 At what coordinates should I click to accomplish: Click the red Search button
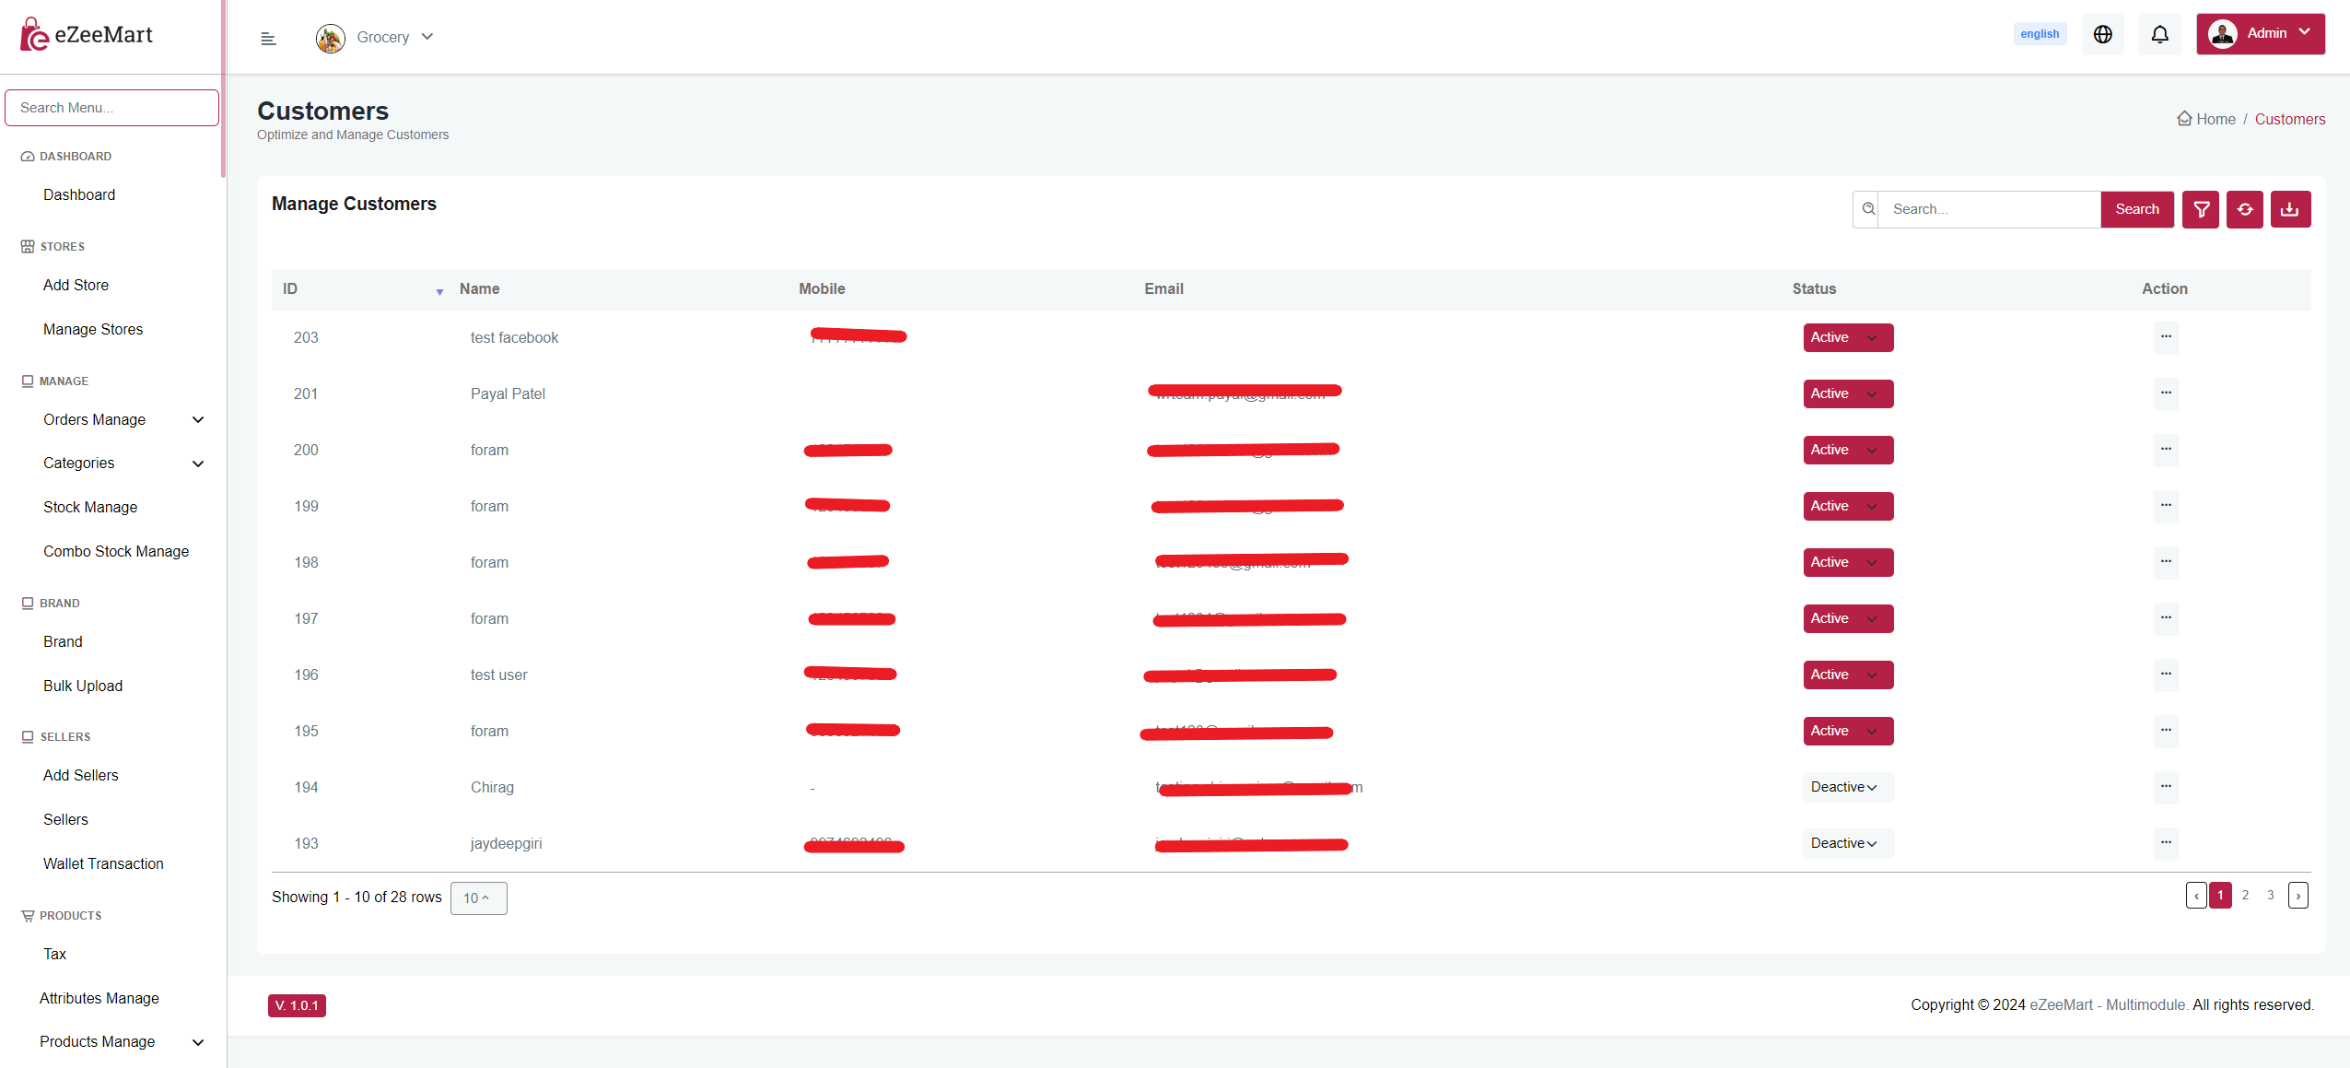[2136, 209]
